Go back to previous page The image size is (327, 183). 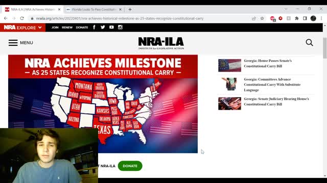point(6,18)
